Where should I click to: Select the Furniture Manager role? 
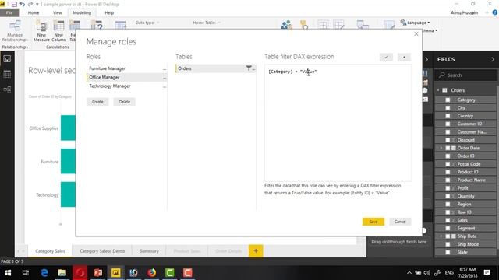click(126, 68)
